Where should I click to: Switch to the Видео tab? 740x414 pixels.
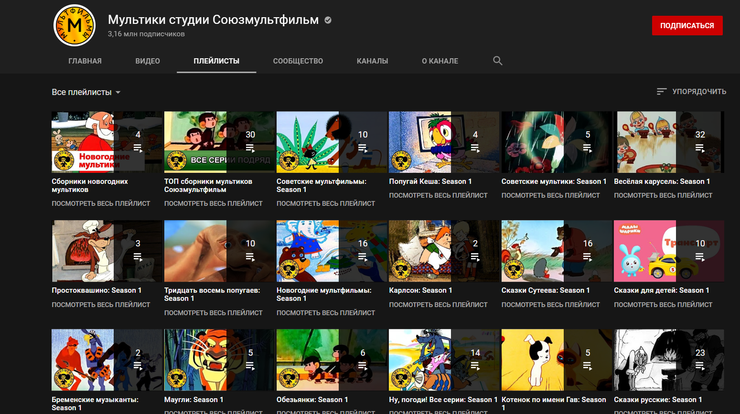point(148,61)
